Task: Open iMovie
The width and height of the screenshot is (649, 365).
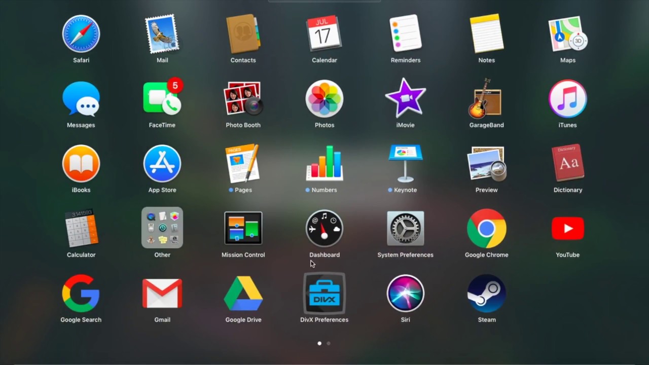Action: tap(406, 98)
